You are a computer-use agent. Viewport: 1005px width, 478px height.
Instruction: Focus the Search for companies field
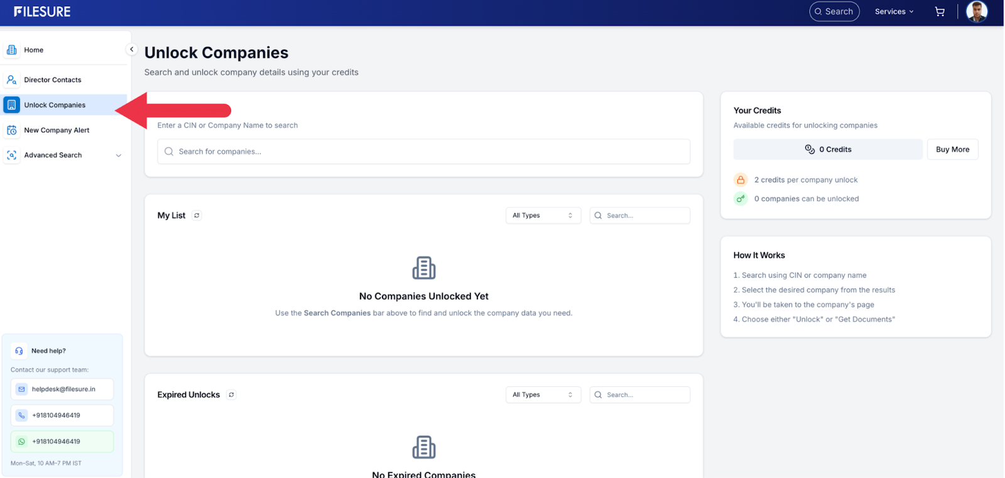424,152
